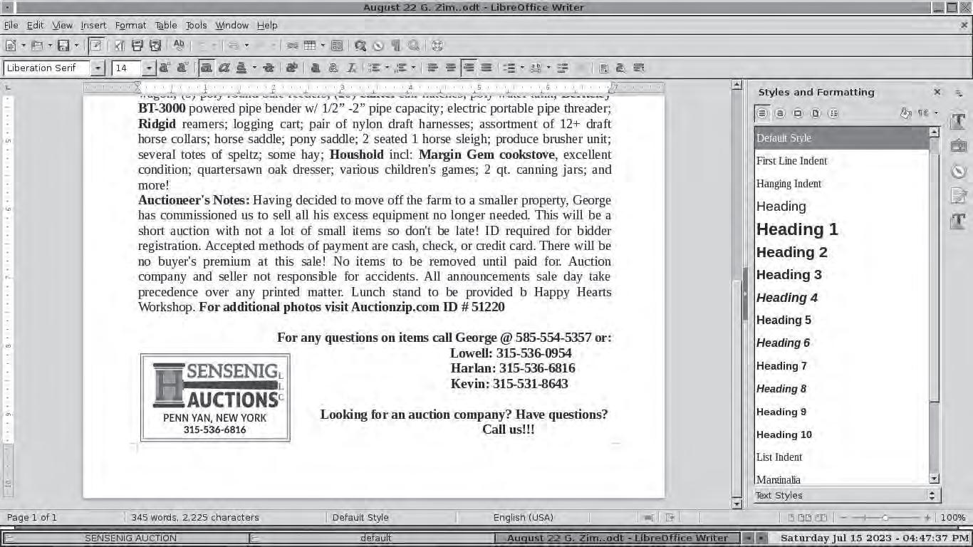Toggle Italic formatting

click(x=224, y=68)
